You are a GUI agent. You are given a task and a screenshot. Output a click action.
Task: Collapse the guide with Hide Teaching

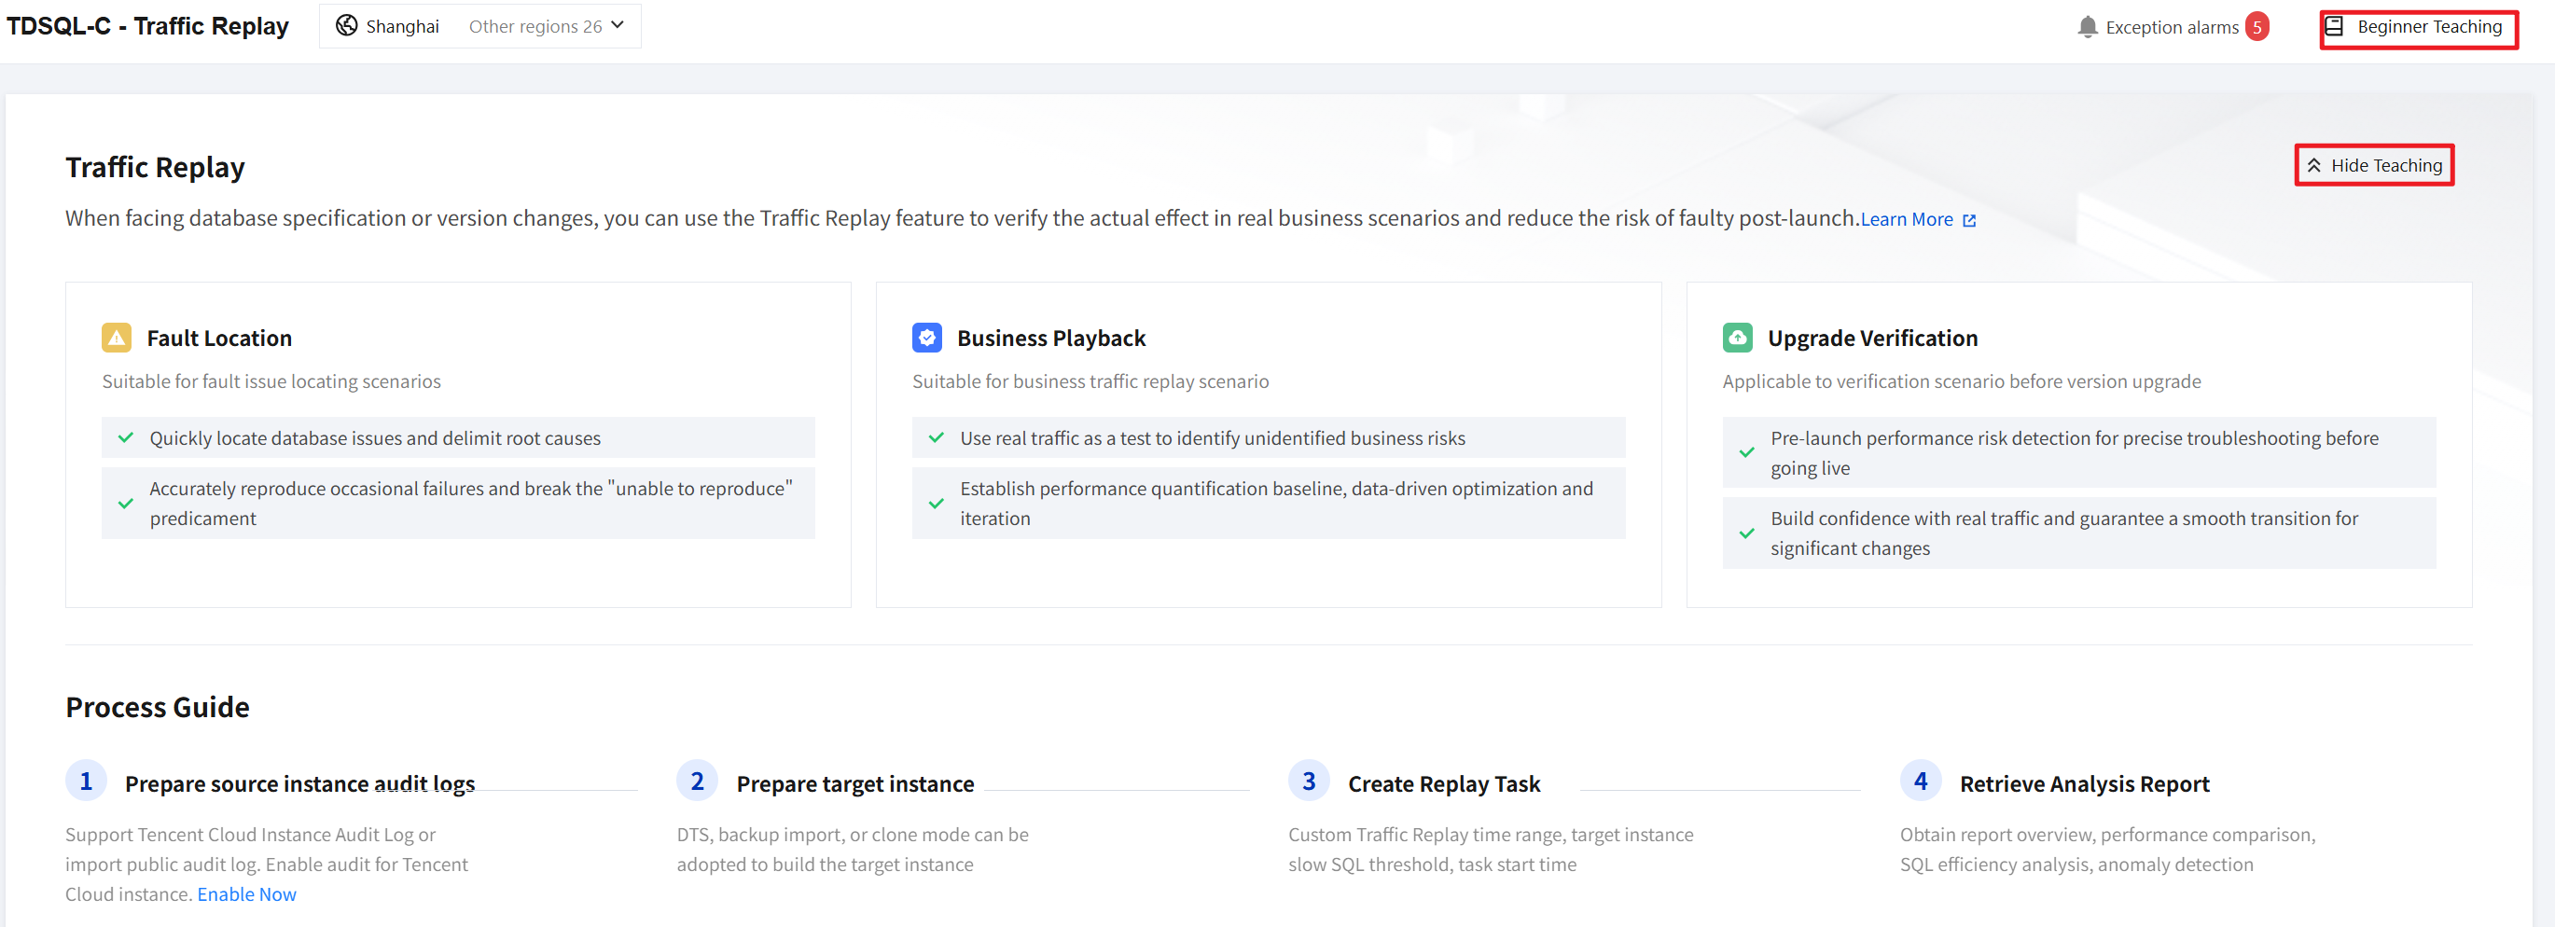coord(2373,166)
